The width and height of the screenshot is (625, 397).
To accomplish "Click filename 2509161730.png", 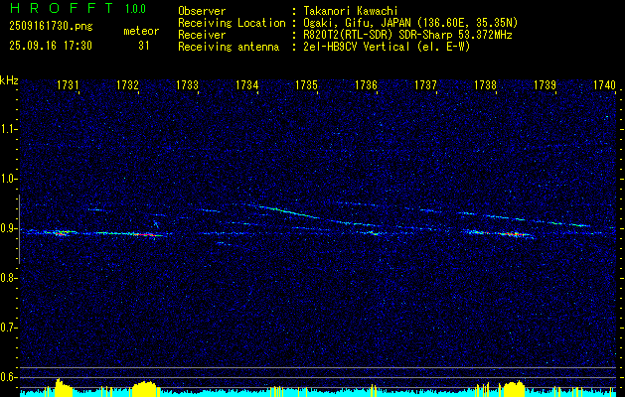I will [x=51, y=27].
